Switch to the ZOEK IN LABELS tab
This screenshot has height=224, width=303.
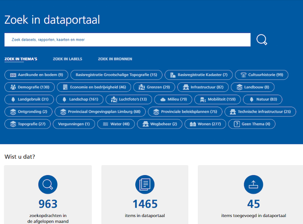click(67, 59)
